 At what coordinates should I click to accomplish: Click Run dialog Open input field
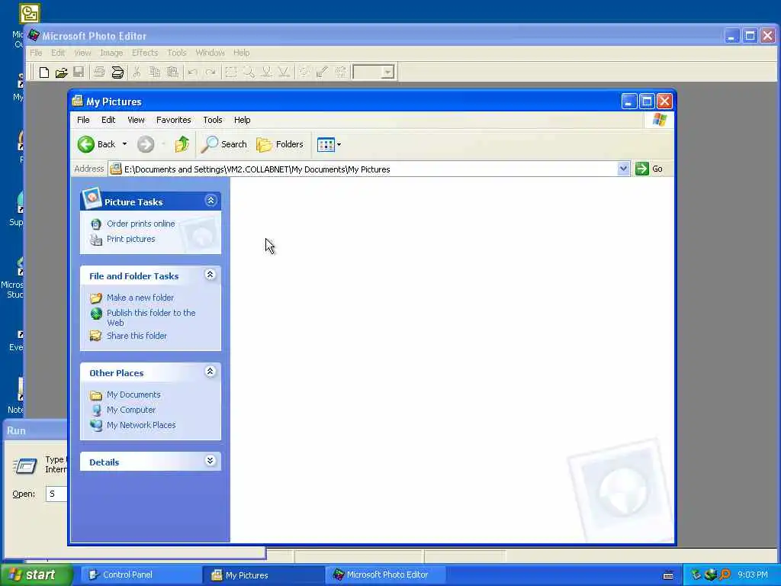coord(56,494)
